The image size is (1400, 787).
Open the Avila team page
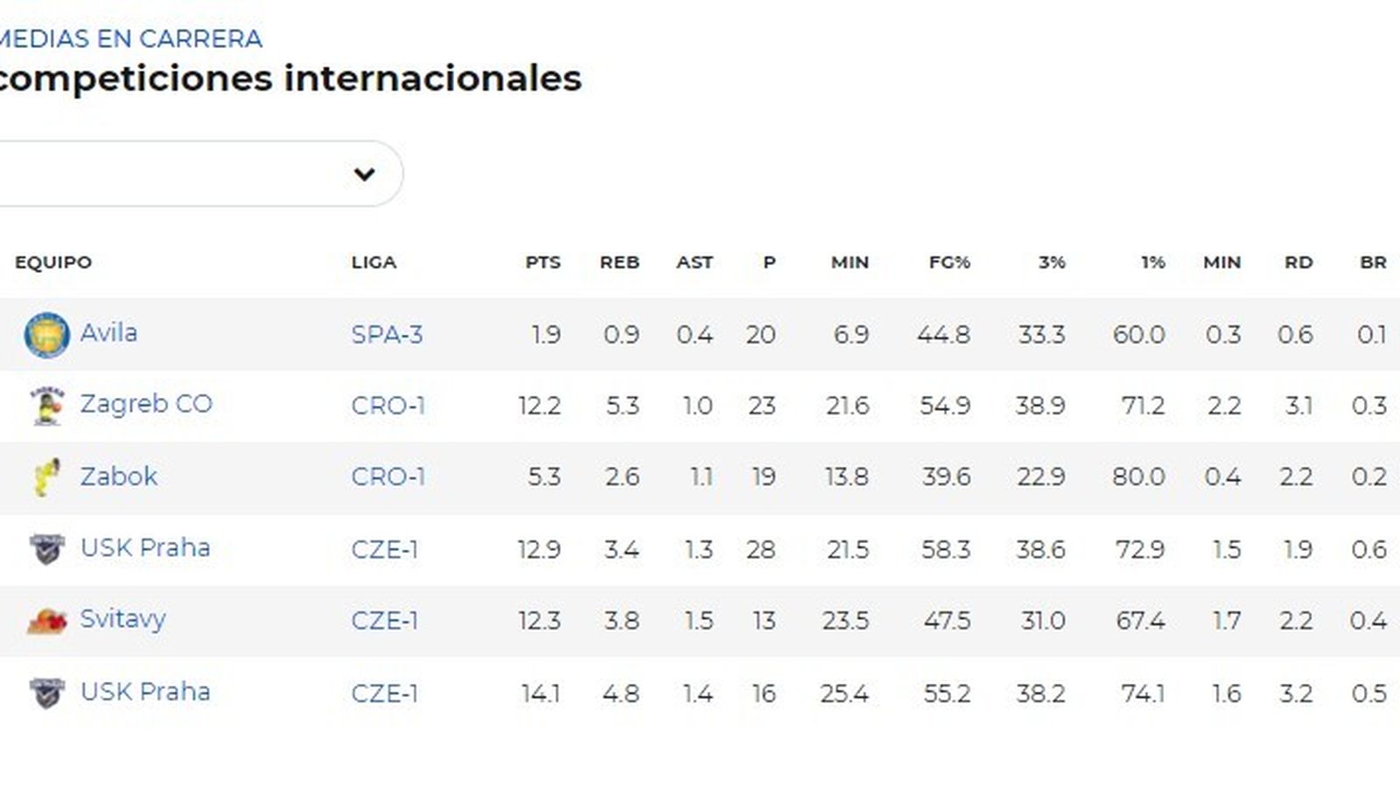pos(111,333)
